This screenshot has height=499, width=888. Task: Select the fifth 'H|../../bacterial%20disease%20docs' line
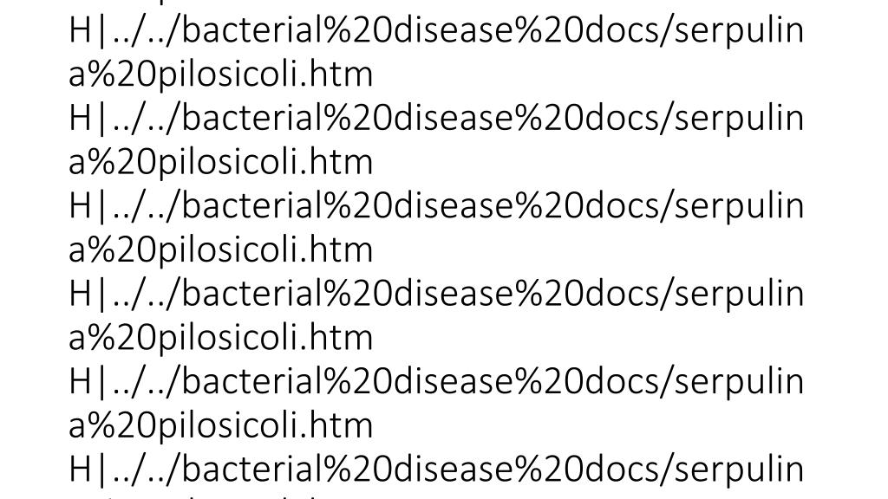(436, 382)
